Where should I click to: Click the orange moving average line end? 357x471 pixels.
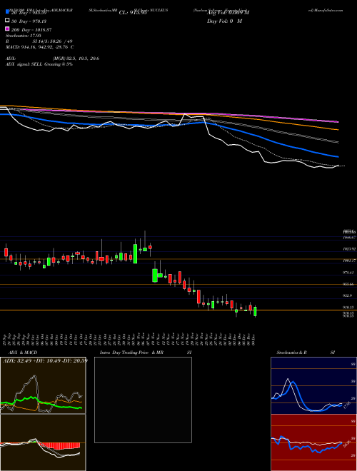337,129
